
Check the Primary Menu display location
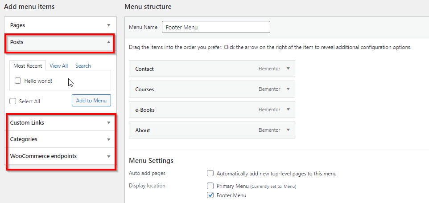[x=210, y=186]
